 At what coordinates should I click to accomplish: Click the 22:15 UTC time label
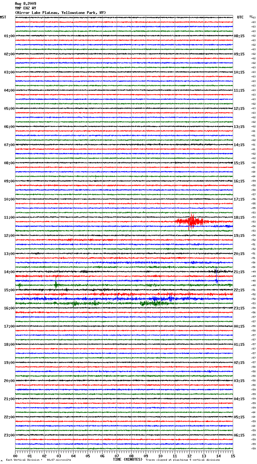(239, 290)
